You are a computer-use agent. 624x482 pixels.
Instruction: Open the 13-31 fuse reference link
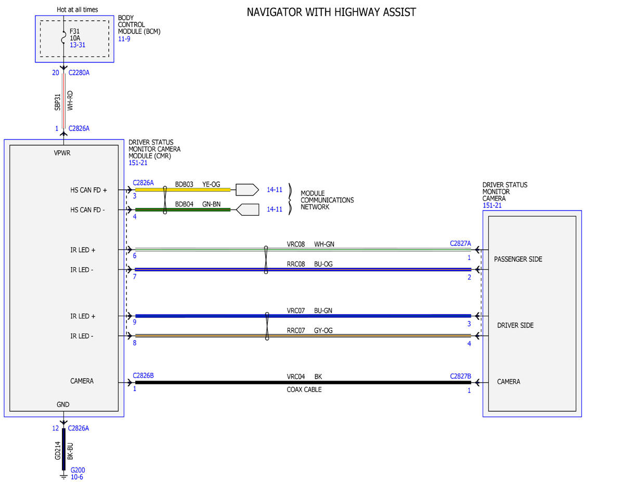click(x=77, y=45)
